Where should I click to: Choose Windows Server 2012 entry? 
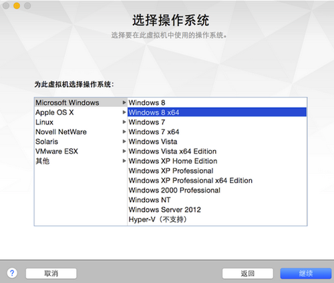point(217,209)
